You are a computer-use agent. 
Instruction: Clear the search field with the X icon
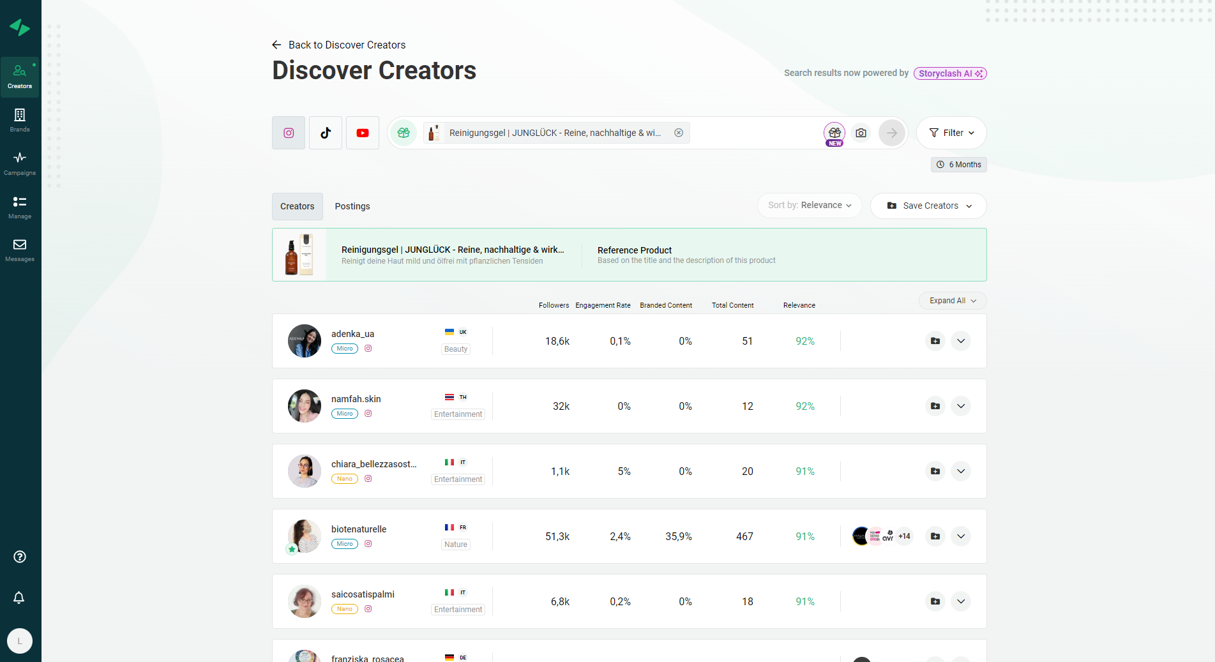678,132
